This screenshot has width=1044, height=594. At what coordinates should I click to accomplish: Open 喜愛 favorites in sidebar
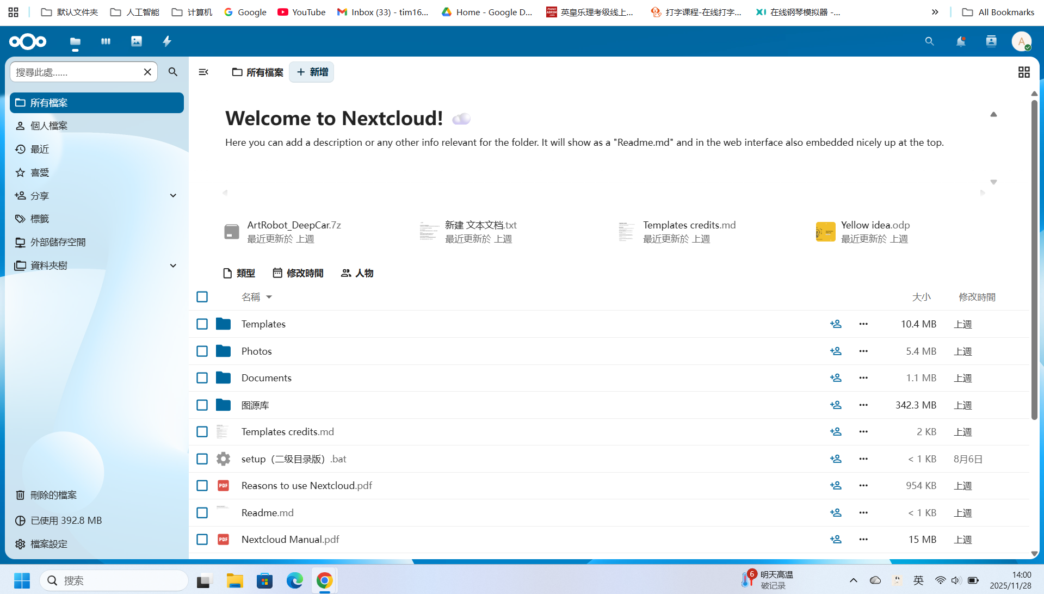click(x=97, y=172)
